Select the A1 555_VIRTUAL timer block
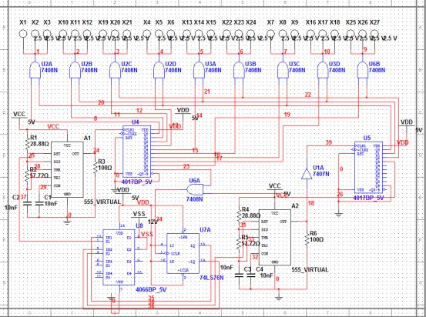Viewport: 426px width, 317px height. (67, 169)
